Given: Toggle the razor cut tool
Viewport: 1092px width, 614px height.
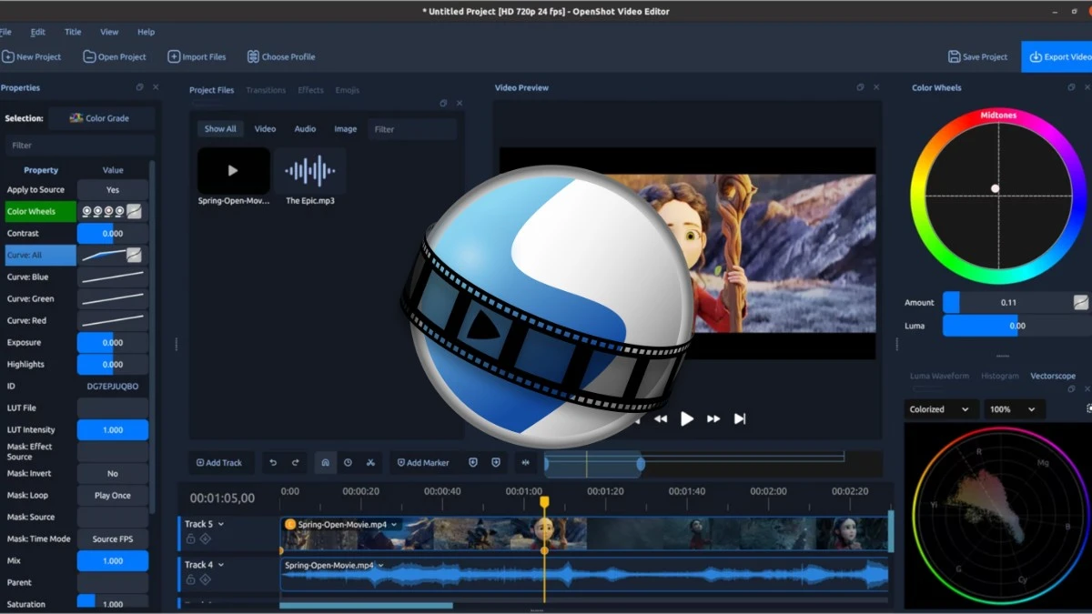Looking at the screenshot, I should click(370, 463).
